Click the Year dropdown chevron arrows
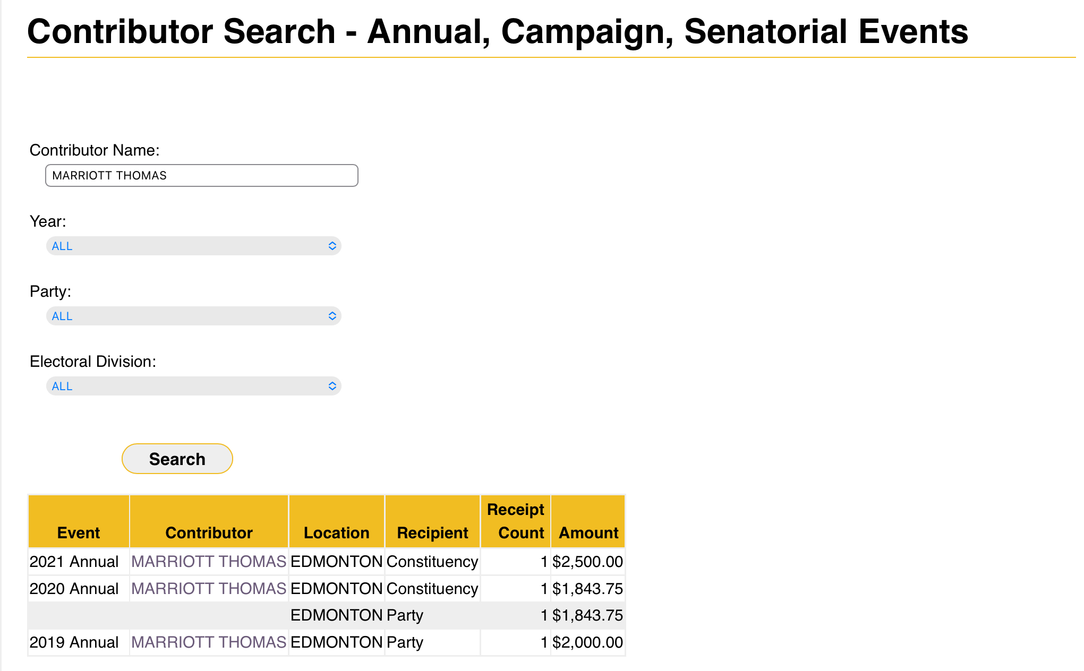Viewport: 1084px width, 671px height. (x=332, y=246)
